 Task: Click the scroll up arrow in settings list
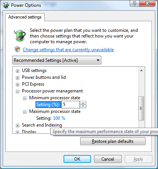coord(141,70)
